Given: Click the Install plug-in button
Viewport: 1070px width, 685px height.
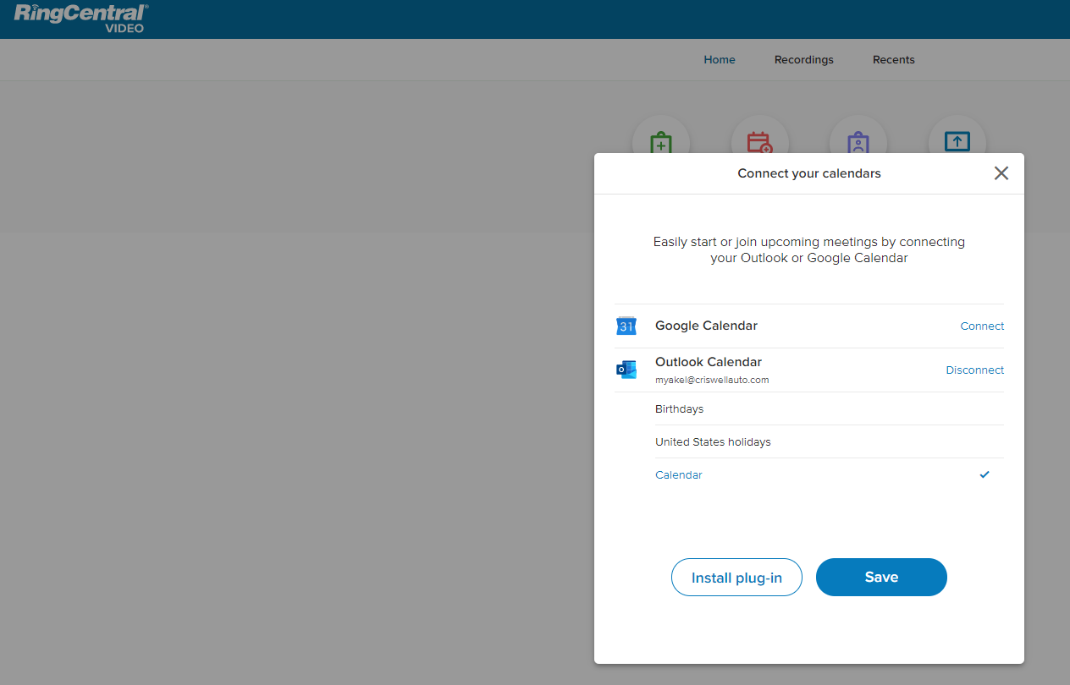Looking at the screenshot, I should point(736,578).
